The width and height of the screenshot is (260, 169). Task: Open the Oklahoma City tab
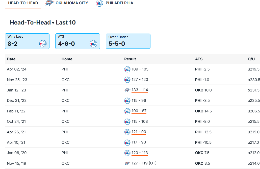click(66, 3)
